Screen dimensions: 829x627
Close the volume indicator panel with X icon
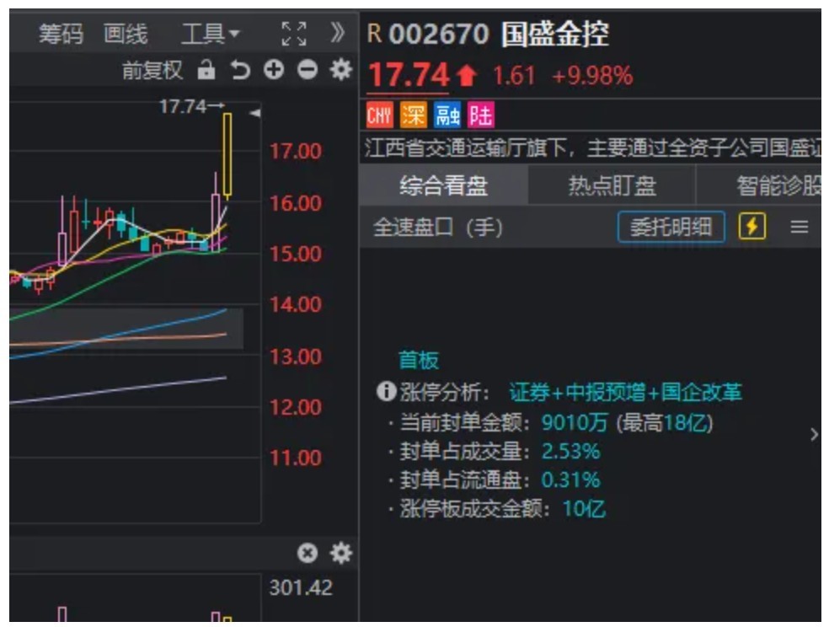point(308,554)
